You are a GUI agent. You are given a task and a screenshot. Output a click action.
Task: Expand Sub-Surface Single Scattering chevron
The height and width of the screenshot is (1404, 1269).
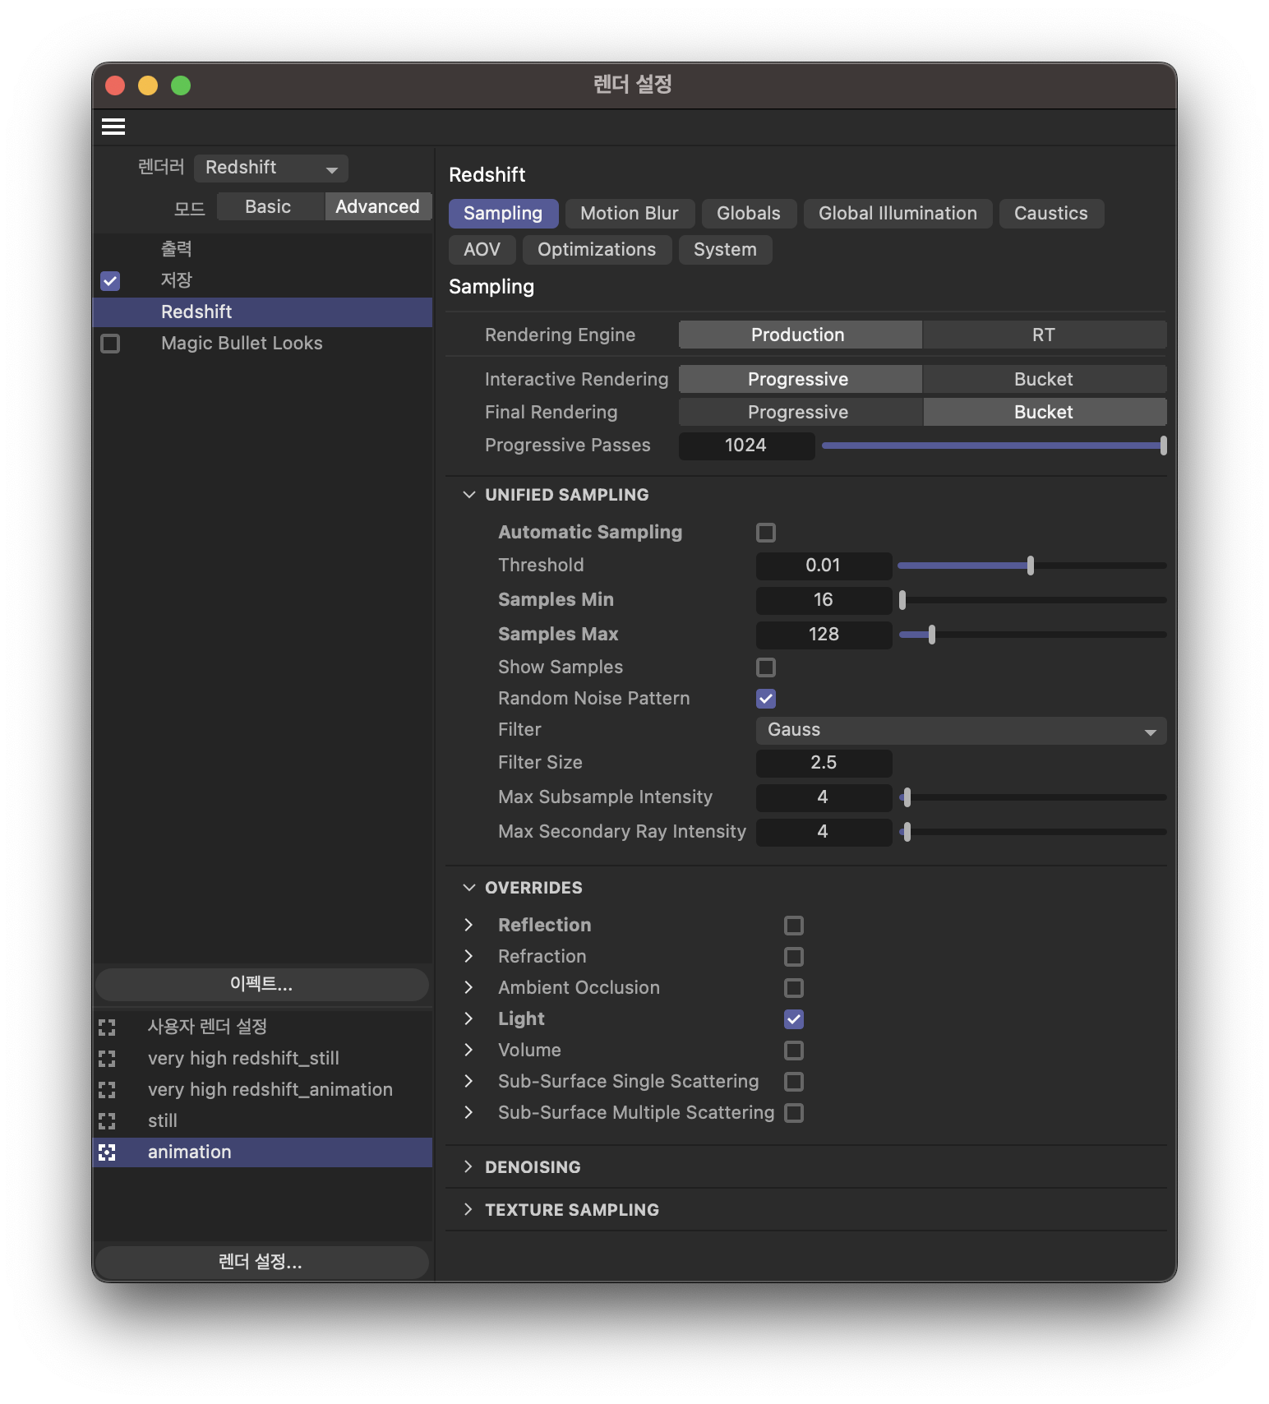coord(468,1081)
